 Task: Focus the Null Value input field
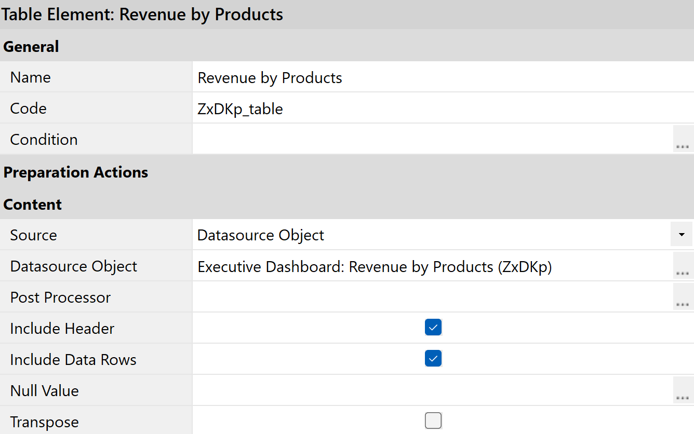[x=432, y=390]
